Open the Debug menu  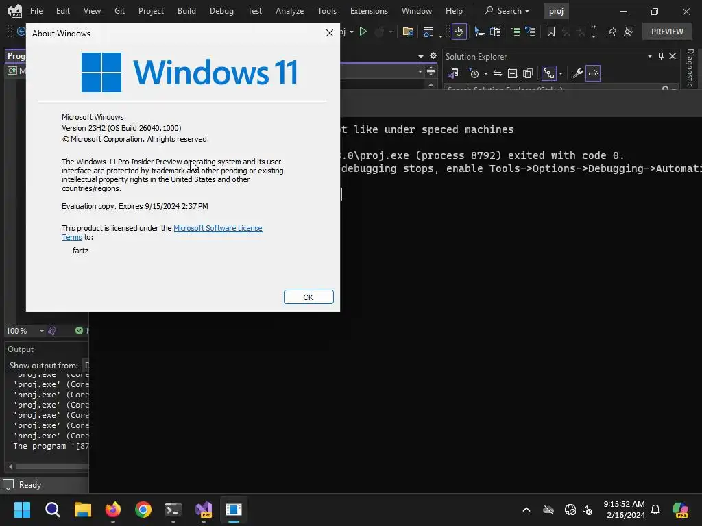click(x=221, y=11)
